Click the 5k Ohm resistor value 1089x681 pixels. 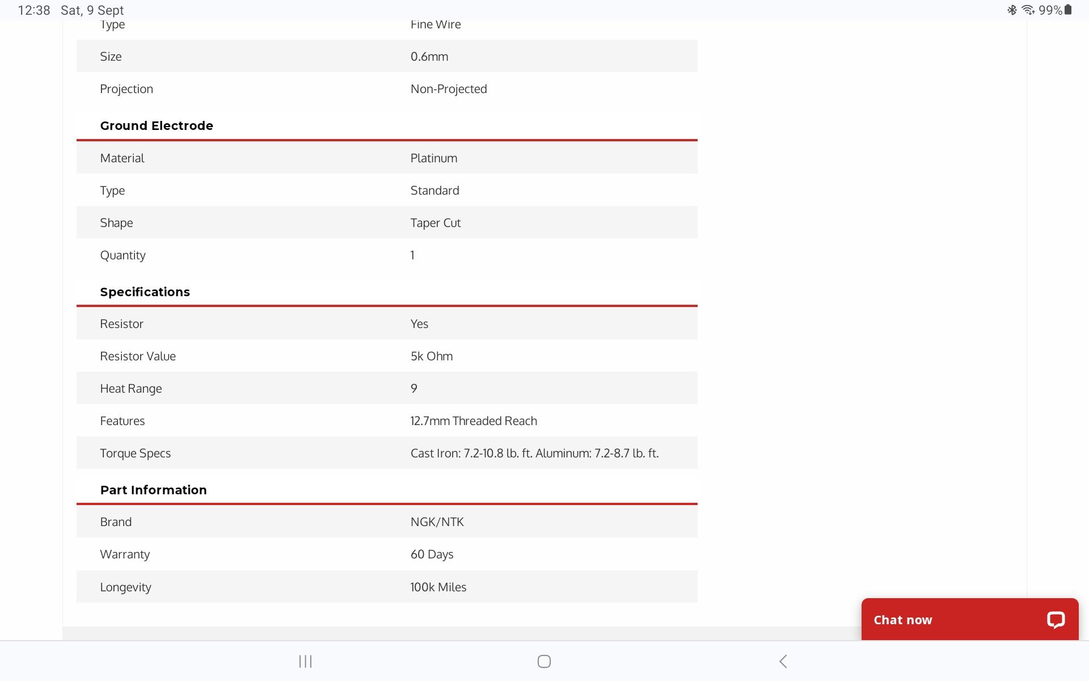(x=432, y=356)
